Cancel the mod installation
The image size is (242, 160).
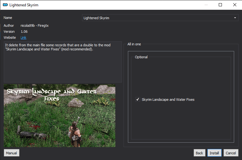231,153
